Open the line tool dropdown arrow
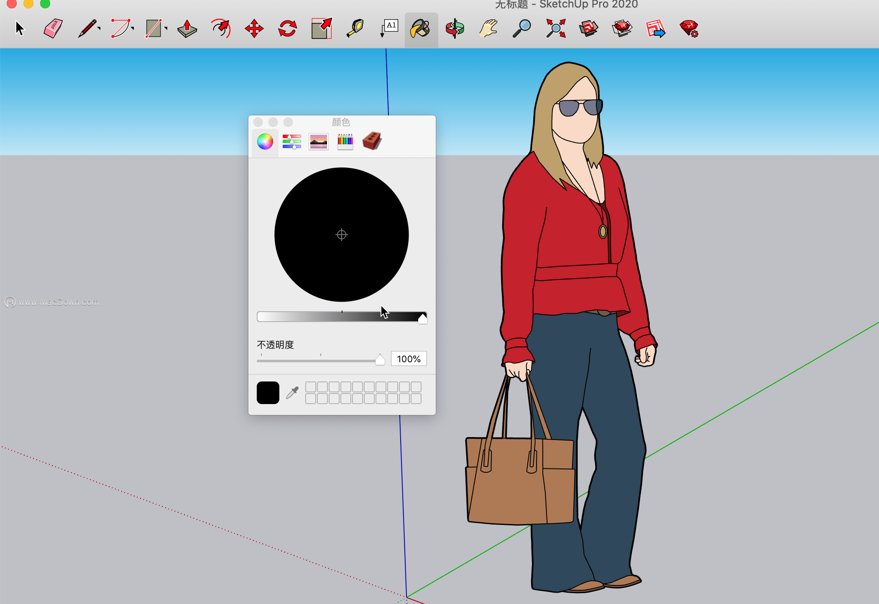Screen dimensions: 879x604 99,28
